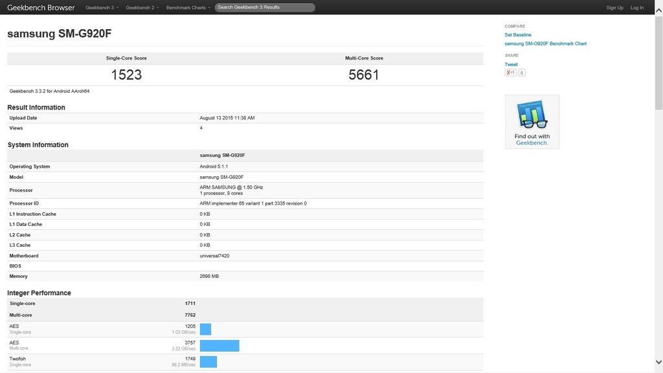This screenshot has height=373, width=663.
Task: Expand the Geekbench 3 dropdown menu
Action: point(102,8)
